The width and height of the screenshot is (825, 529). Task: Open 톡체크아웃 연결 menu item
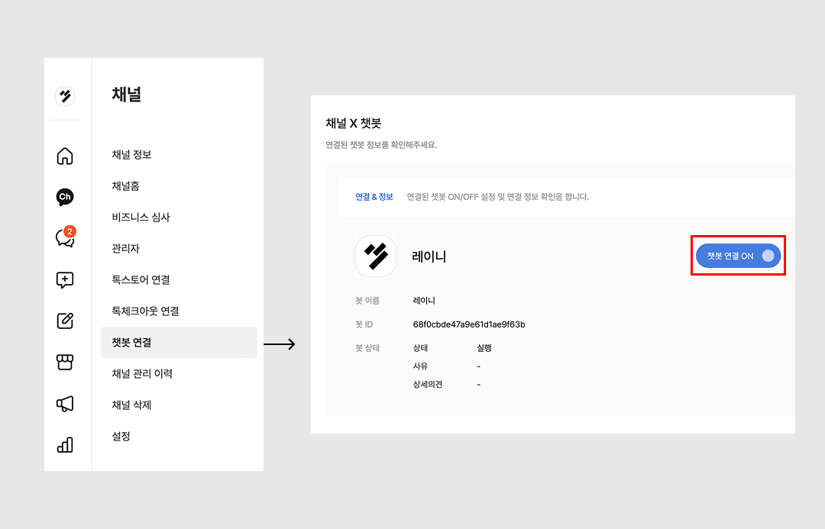pos(145,311)
